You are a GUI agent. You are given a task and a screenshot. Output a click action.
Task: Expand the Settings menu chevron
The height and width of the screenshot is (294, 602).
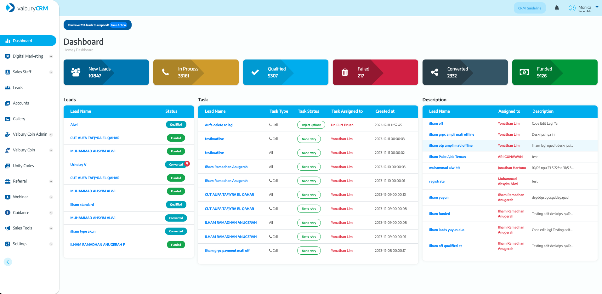pyautogui.click(x=51, y=244)
